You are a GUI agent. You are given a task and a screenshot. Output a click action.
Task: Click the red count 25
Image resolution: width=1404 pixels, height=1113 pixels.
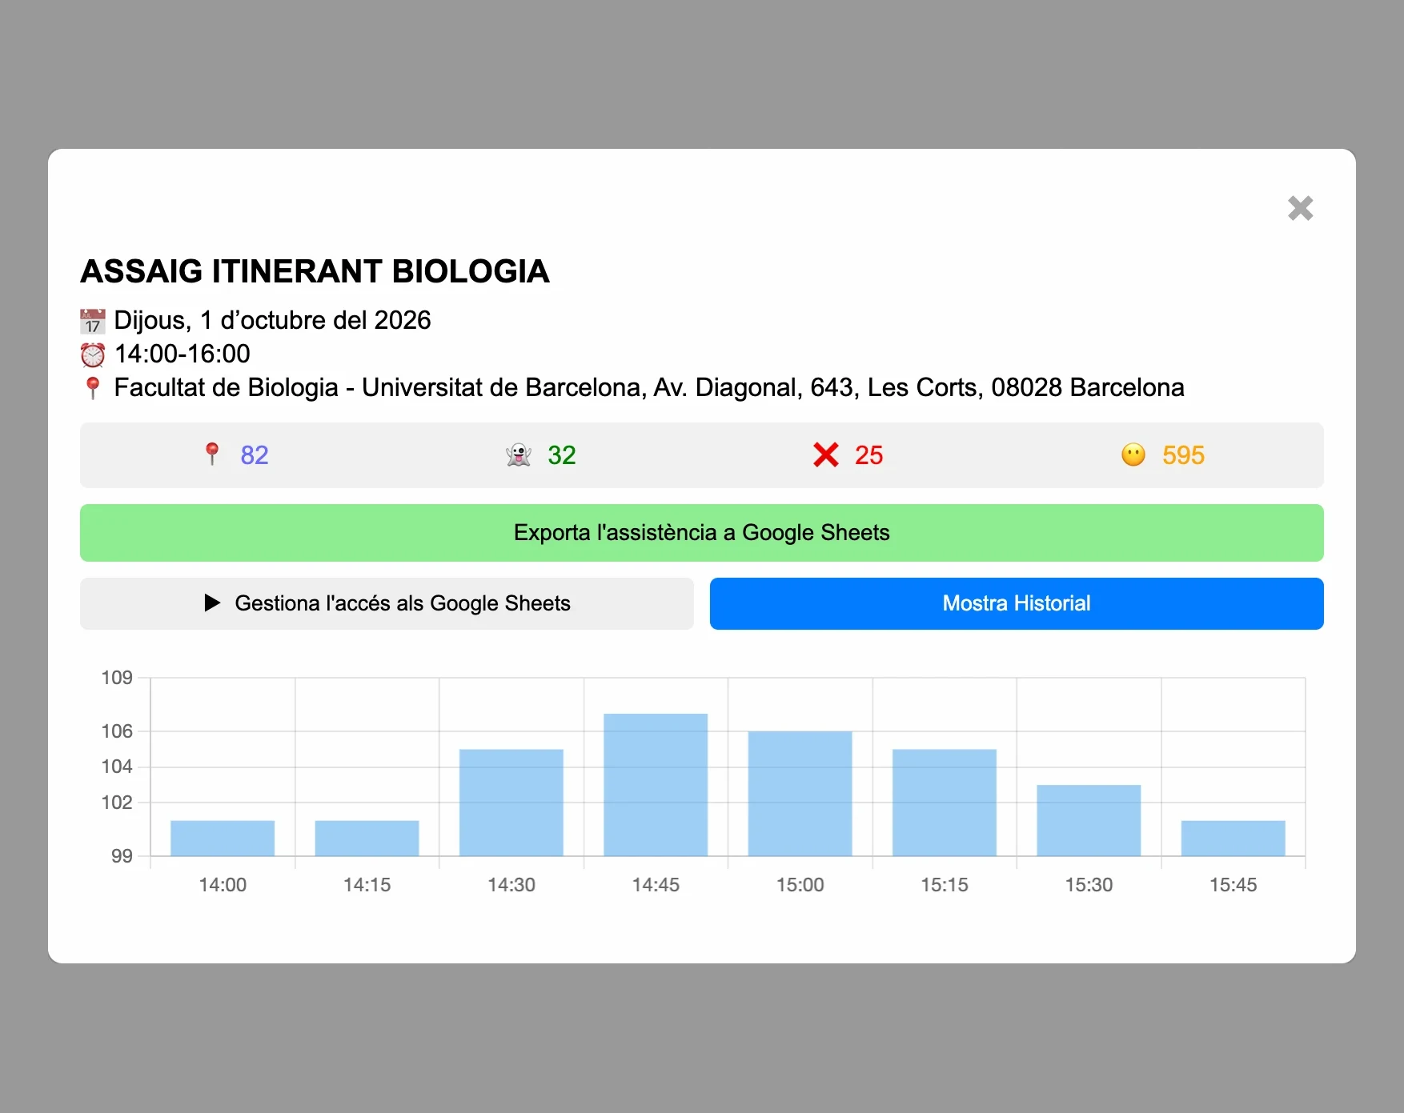pyautogui.click(x=868, y=455)
